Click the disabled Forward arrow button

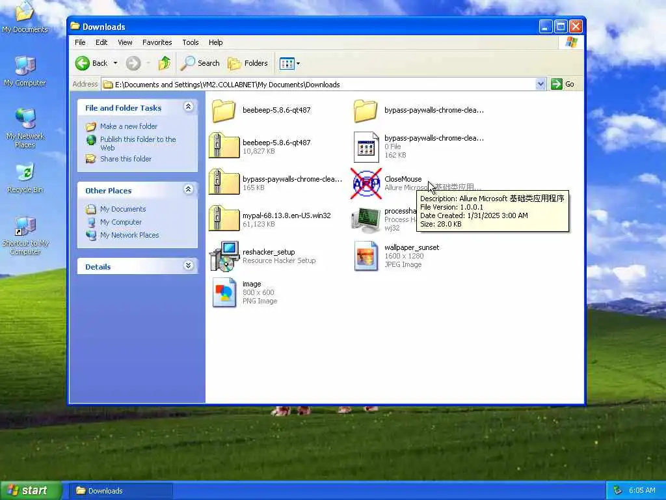pyautogui.click(x=133, y=63)
